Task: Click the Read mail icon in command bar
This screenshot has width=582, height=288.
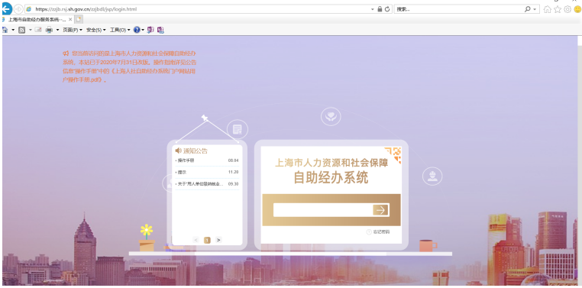Action: point(38,30)
